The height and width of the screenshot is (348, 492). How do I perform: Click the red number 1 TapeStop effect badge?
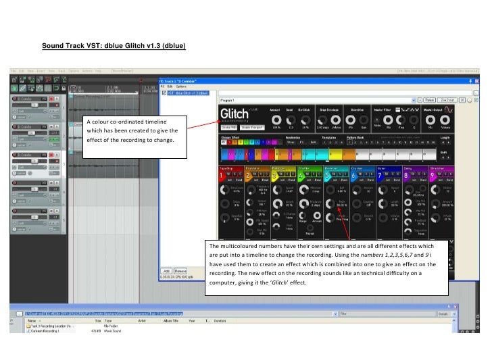coord(222,176)
